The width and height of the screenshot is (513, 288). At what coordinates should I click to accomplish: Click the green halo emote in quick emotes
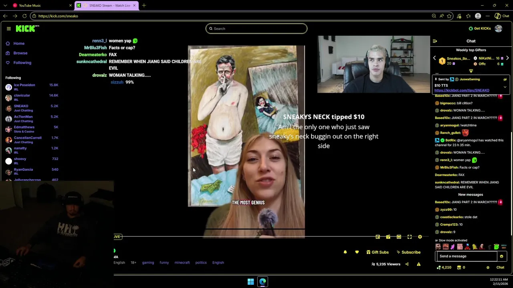pyautogui.click(x=496, y=247)
